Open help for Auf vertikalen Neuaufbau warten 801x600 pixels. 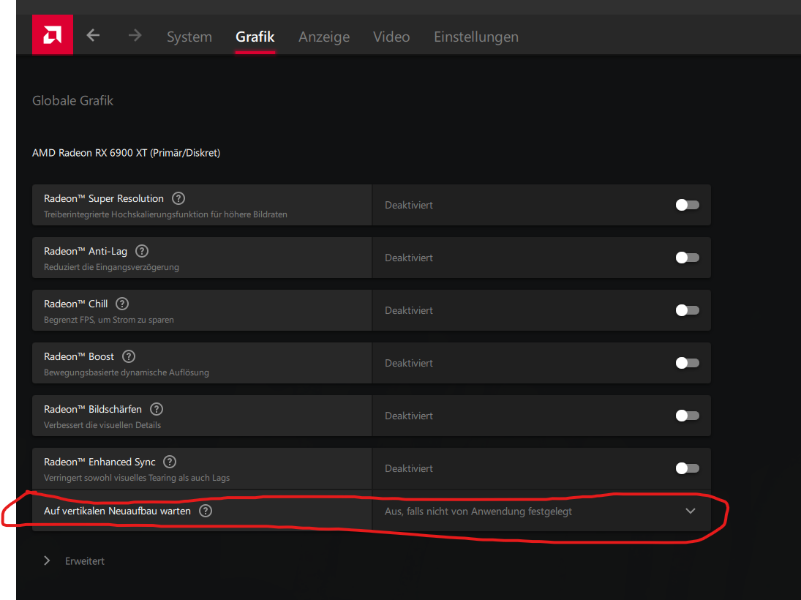tap(206, 511)
